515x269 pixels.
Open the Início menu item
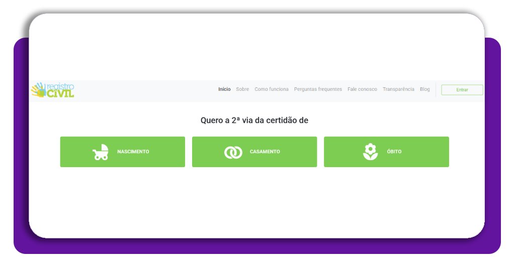click(224, 89)
